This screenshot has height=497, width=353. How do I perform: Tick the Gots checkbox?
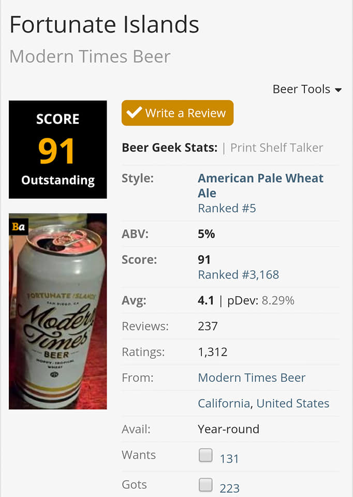206,485
